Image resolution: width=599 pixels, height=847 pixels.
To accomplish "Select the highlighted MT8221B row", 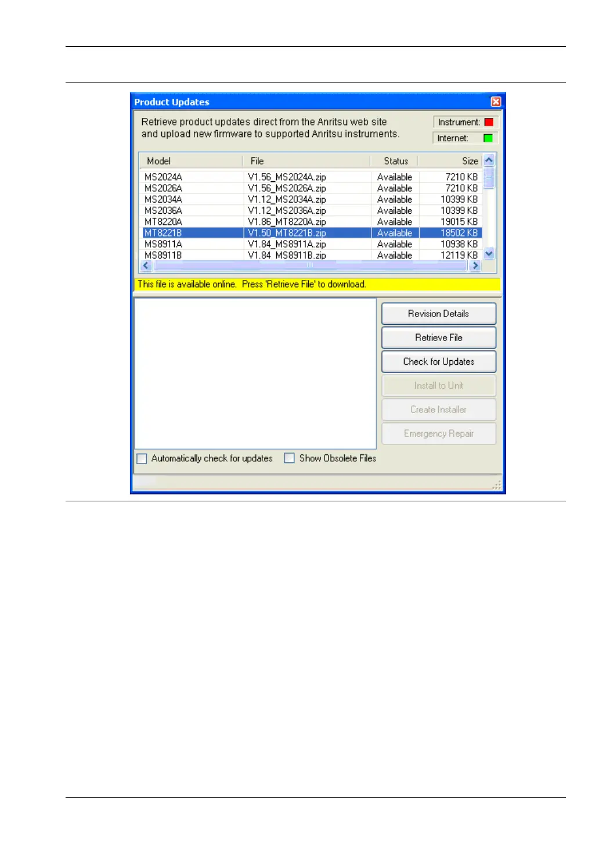I will 312,233.
